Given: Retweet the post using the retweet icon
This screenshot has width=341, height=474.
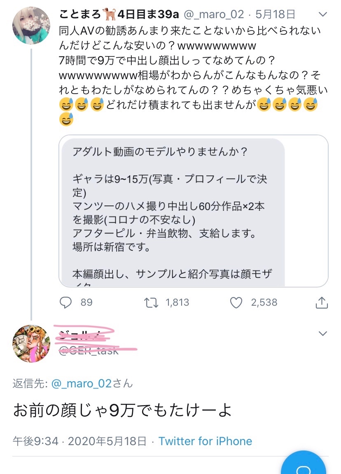Looking at the screenshot, I should (151, 303).
